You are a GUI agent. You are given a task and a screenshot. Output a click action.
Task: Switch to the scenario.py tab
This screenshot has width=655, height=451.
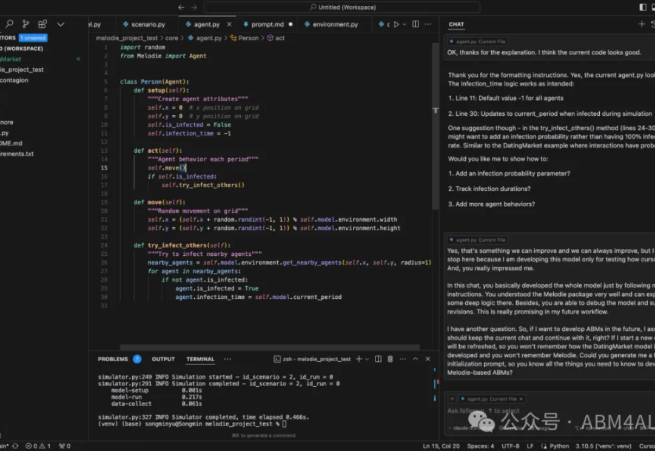pyautogui.click(x=144, y=24)
